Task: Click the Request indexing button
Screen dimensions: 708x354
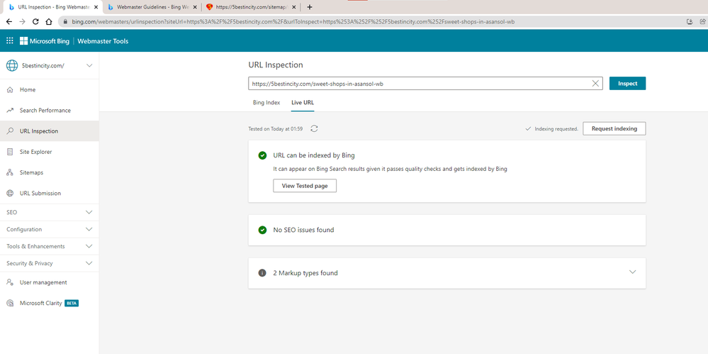Action: coord(614,128)
